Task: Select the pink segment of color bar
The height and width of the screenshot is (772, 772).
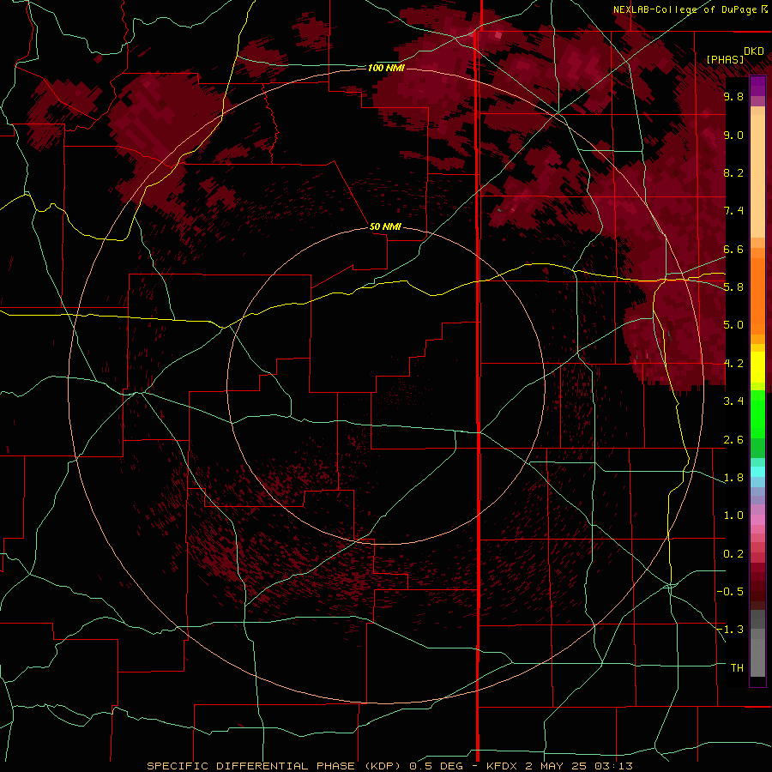Action: coord(757,520)
